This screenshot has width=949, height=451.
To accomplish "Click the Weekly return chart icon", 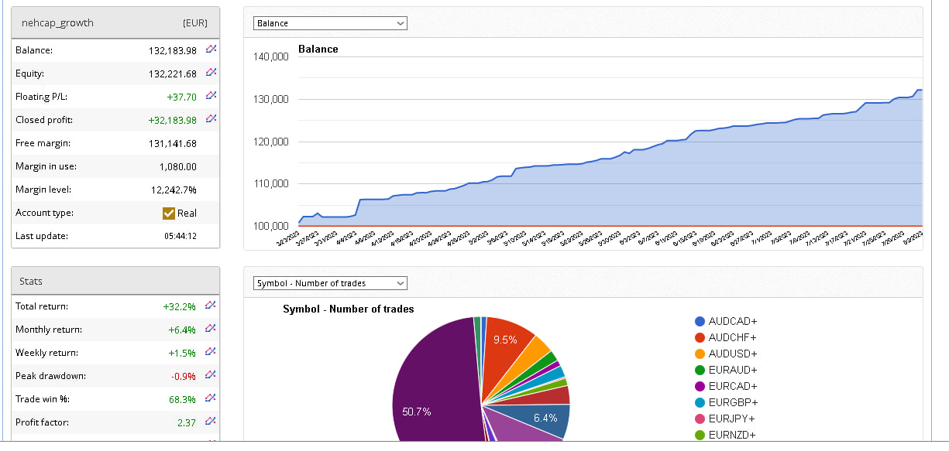I will click(211, 352).
